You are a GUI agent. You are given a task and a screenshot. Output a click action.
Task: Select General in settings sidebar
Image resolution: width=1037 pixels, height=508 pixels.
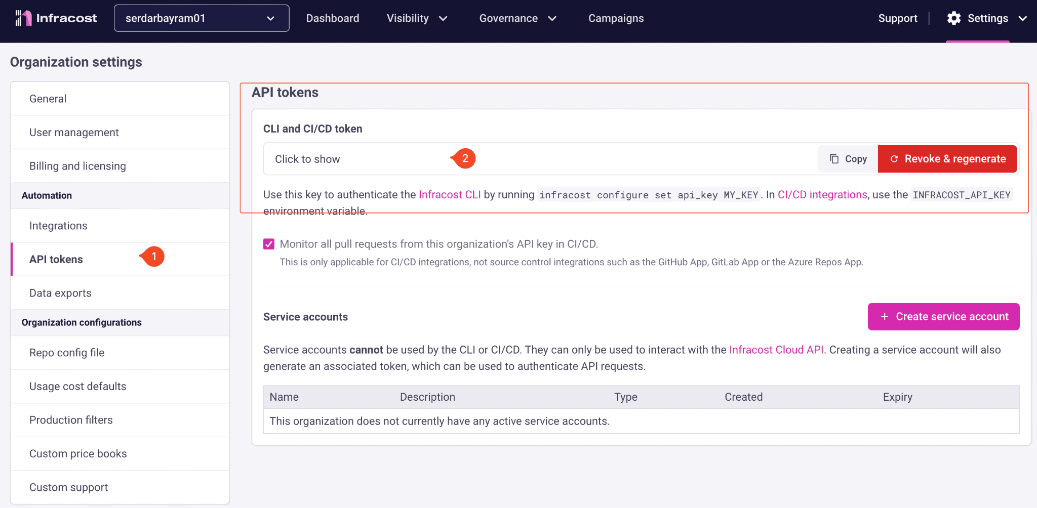coord(120,99)
